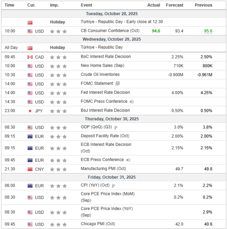The height and width of the screenshot is (229, 227).
Task: Click the Event column header
Action: click(86, 5)
